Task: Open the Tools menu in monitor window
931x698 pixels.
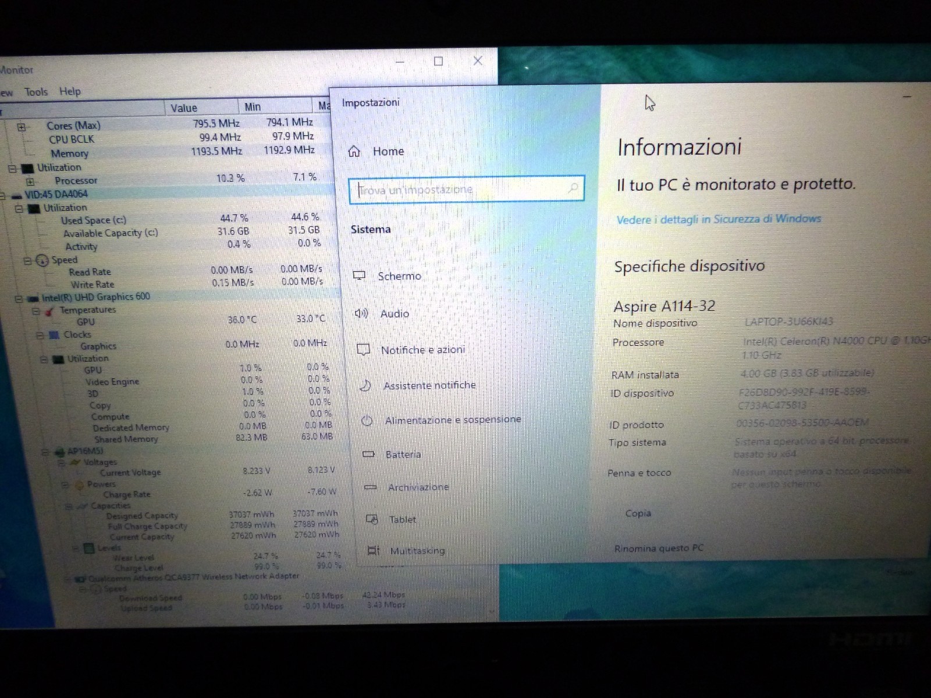Action: [x=36, y=92]
